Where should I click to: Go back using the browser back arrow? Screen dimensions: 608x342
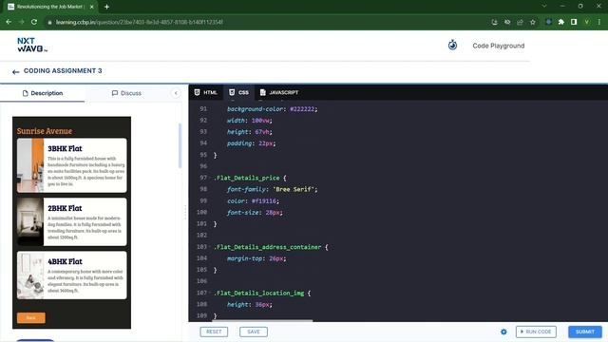tap(9, 22)
